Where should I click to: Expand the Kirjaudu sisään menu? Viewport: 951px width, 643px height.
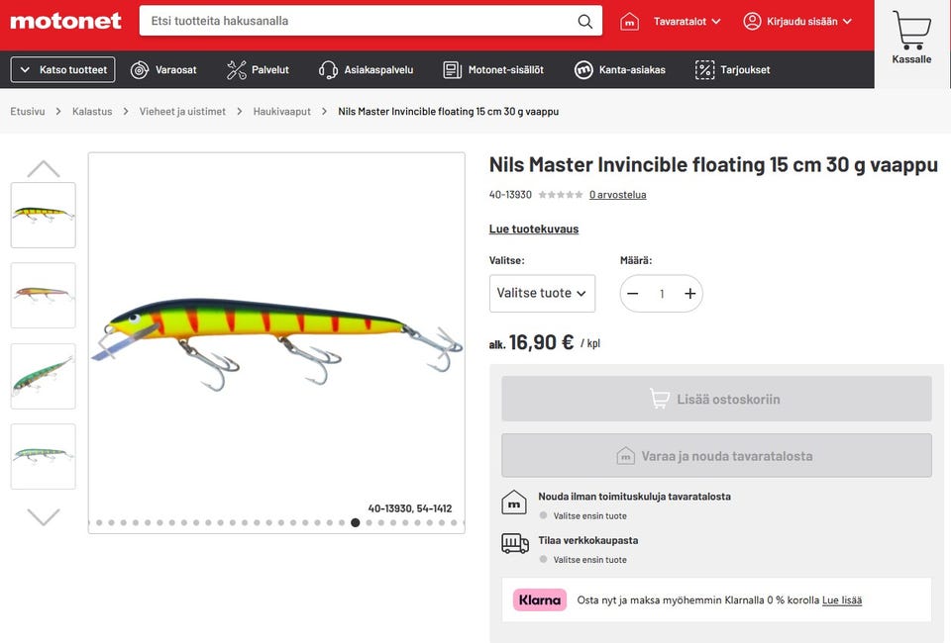click(809, 21)
